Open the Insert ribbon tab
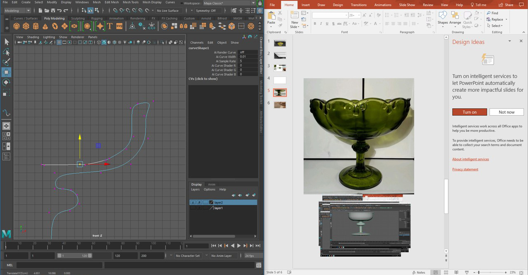The width and height of the screenshot is (528, 275). coord(306,5)
